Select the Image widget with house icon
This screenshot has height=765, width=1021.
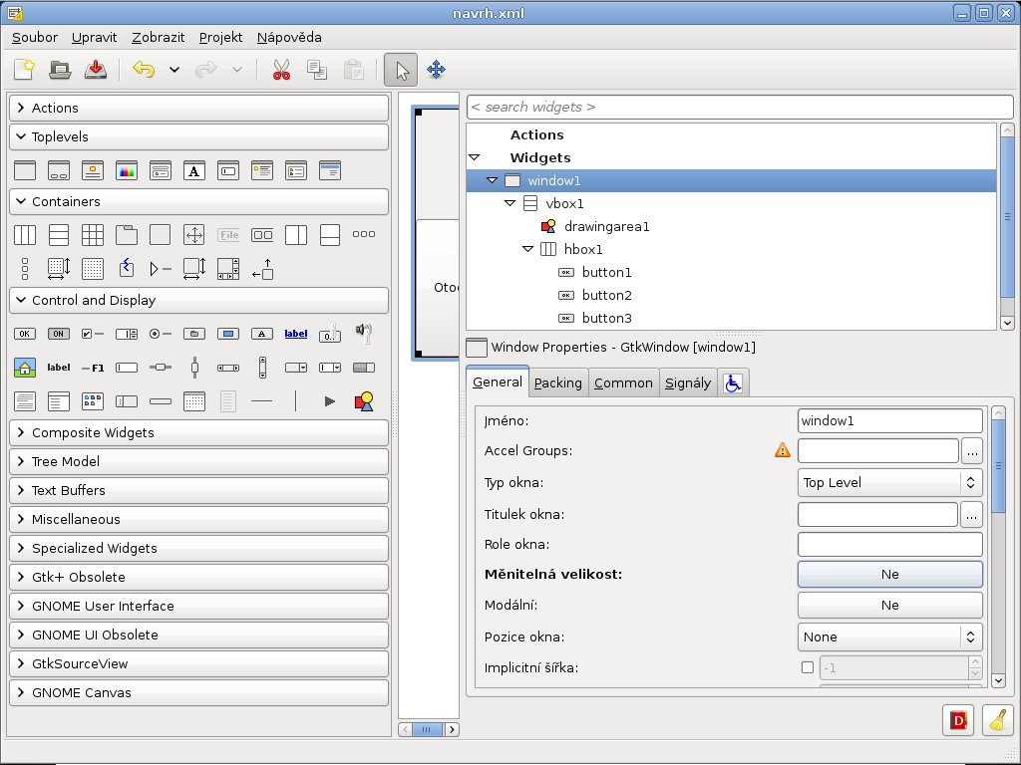(25, 368)
